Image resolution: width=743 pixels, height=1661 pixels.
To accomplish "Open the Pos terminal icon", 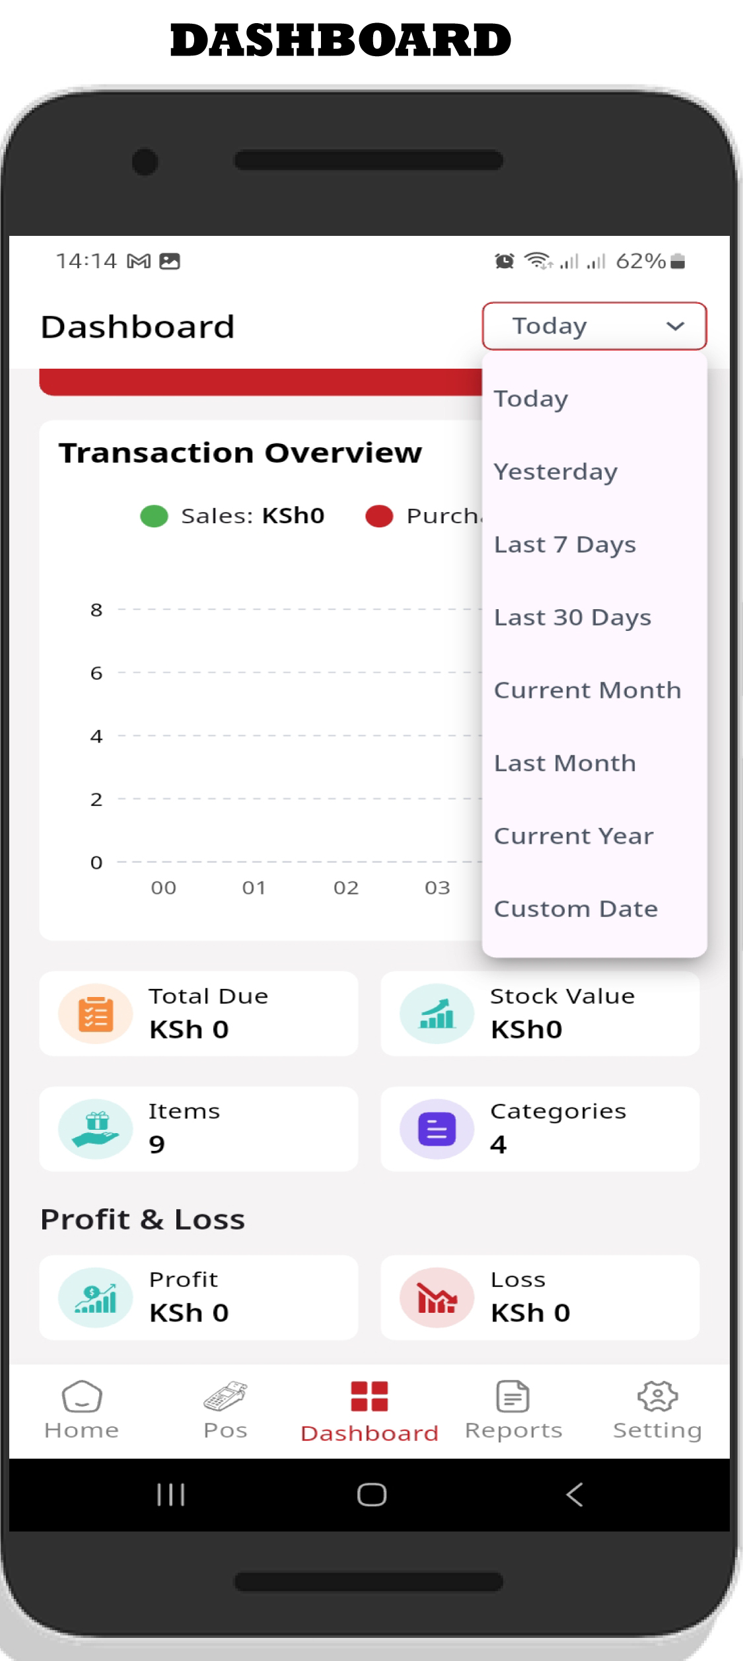I will pyautogui.click(x=225, y=1397).
